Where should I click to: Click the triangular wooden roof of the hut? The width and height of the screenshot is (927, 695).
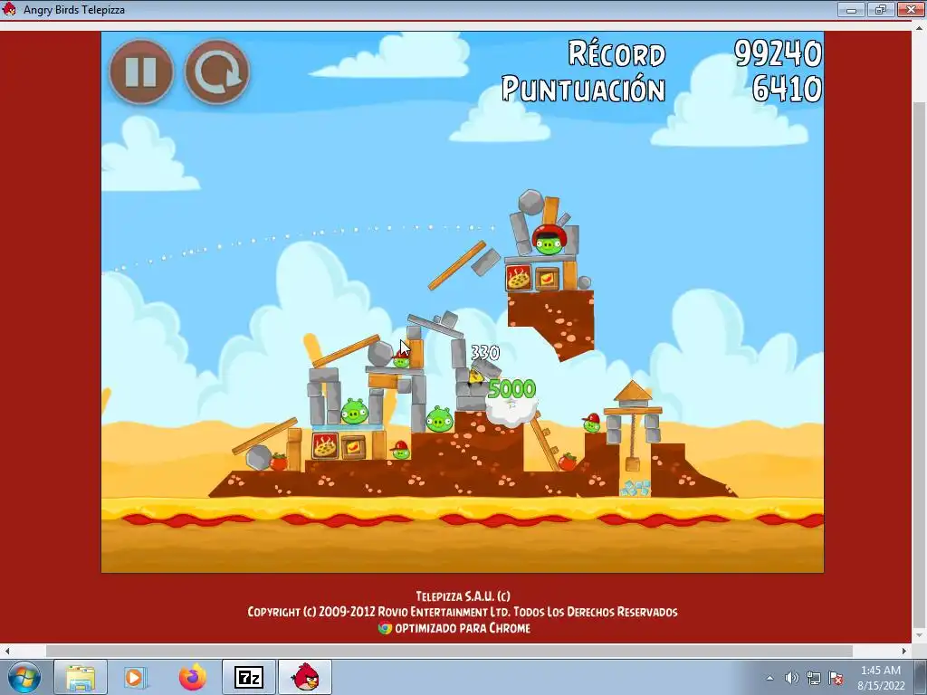click(x=633, y=392)
